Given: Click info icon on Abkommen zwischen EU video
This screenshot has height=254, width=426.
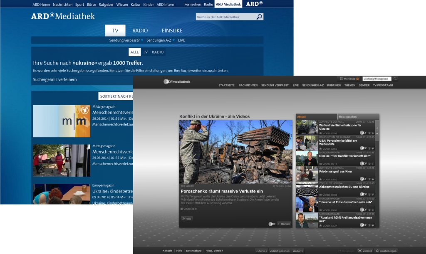Looking at the screenshot, I should click(x=369, y=195).
